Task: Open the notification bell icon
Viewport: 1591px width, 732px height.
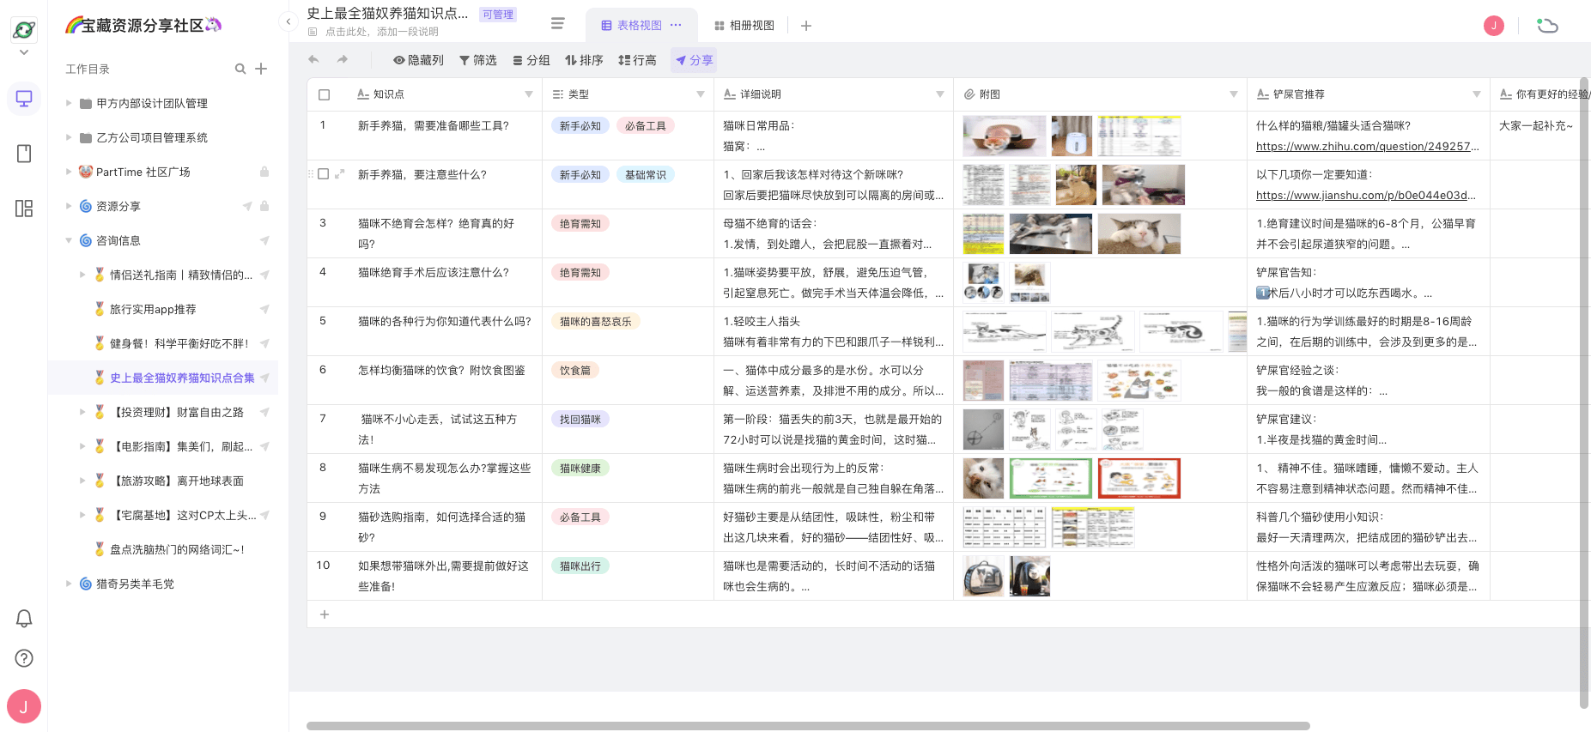Action: pyautogui.click(x=24, y=618)
